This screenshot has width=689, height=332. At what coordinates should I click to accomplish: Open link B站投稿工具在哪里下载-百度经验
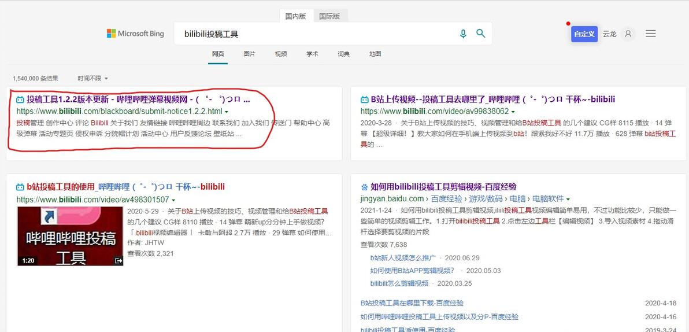click(412, 303)
